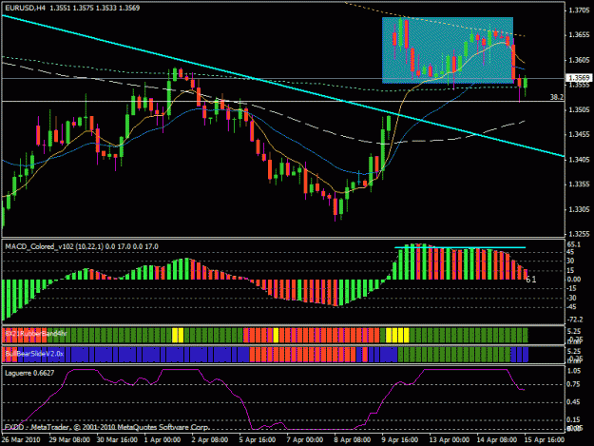The image size is (594, 446).
Task: Click the 2 Apr 08:00 time label
Action: [x=209, y=439]
